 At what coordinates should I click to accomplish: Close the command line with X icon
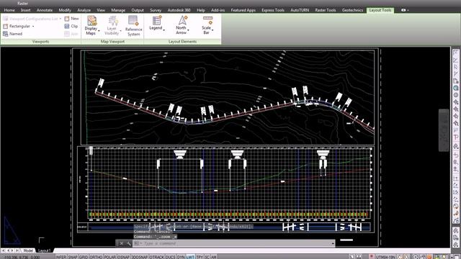122,243
